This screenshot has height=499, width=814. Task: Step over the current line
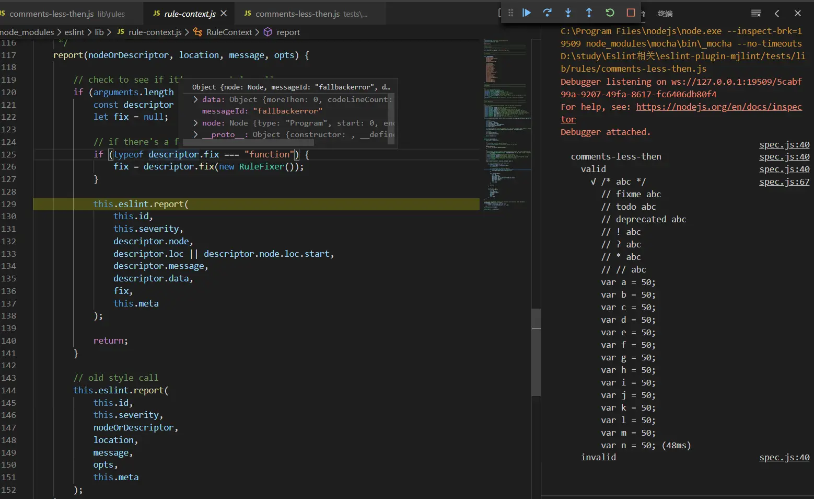(547, 13)
